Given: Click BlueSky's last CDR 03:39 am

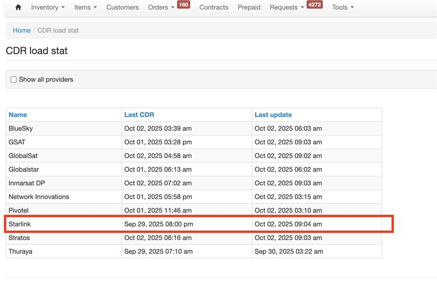Looking at the screenshot, I should [158, 129].
